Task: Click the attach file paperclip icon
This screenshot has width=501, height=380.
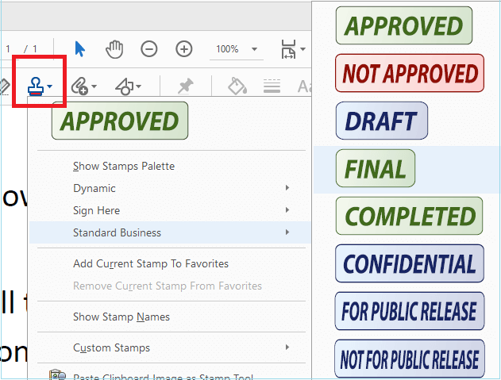Action: point(82,86)
